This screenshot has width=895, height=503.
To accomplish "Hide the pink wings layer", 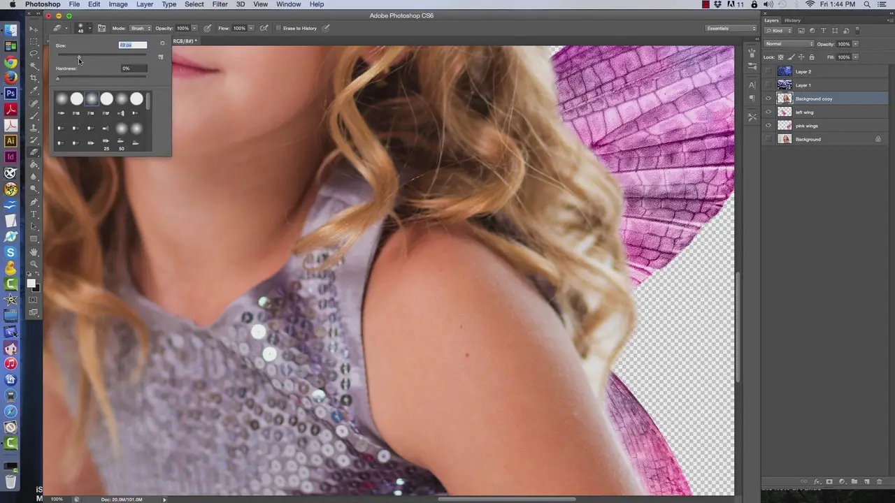I will [x=768, y=126].
